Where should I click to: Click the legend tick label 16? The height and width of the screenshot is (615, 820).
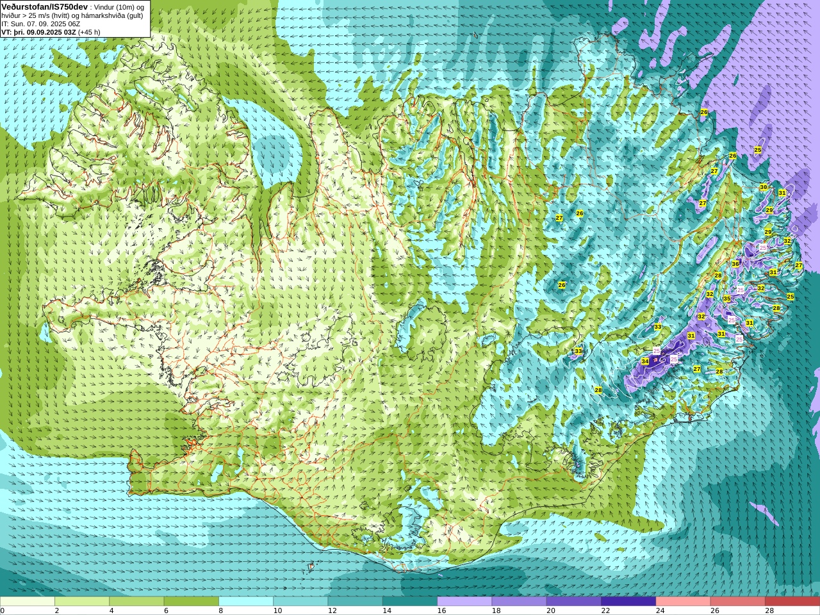point(441,611)
